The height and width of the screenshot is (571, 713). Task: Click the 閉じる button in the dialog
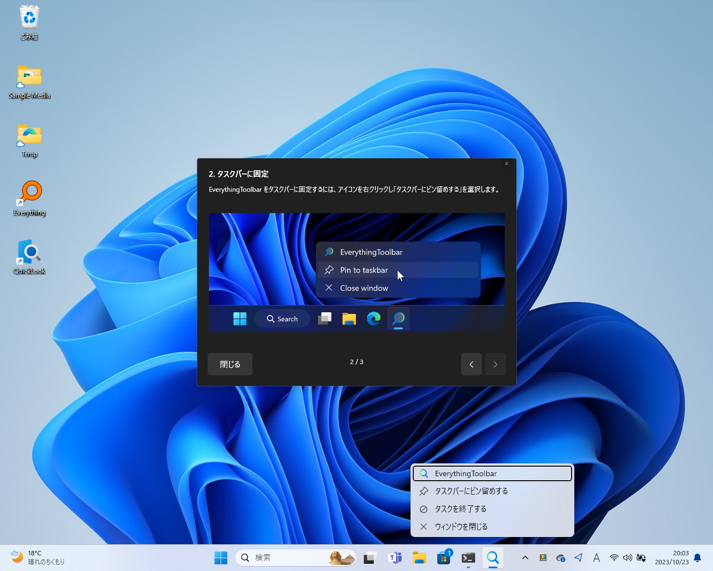pyautogui.click(x=230, y=364)
